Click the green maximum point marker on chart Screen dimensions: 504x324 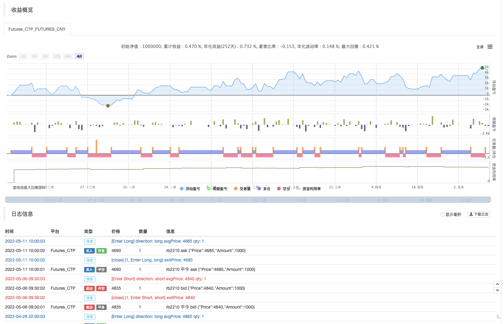coord(482,68)
